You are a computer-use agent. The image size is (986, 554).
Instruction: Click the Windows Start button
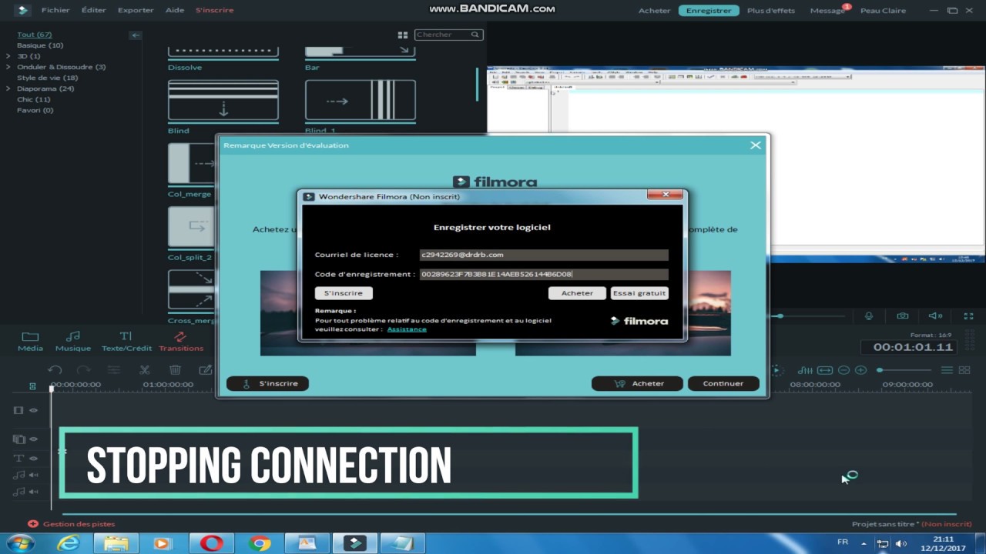coord(19,543)
